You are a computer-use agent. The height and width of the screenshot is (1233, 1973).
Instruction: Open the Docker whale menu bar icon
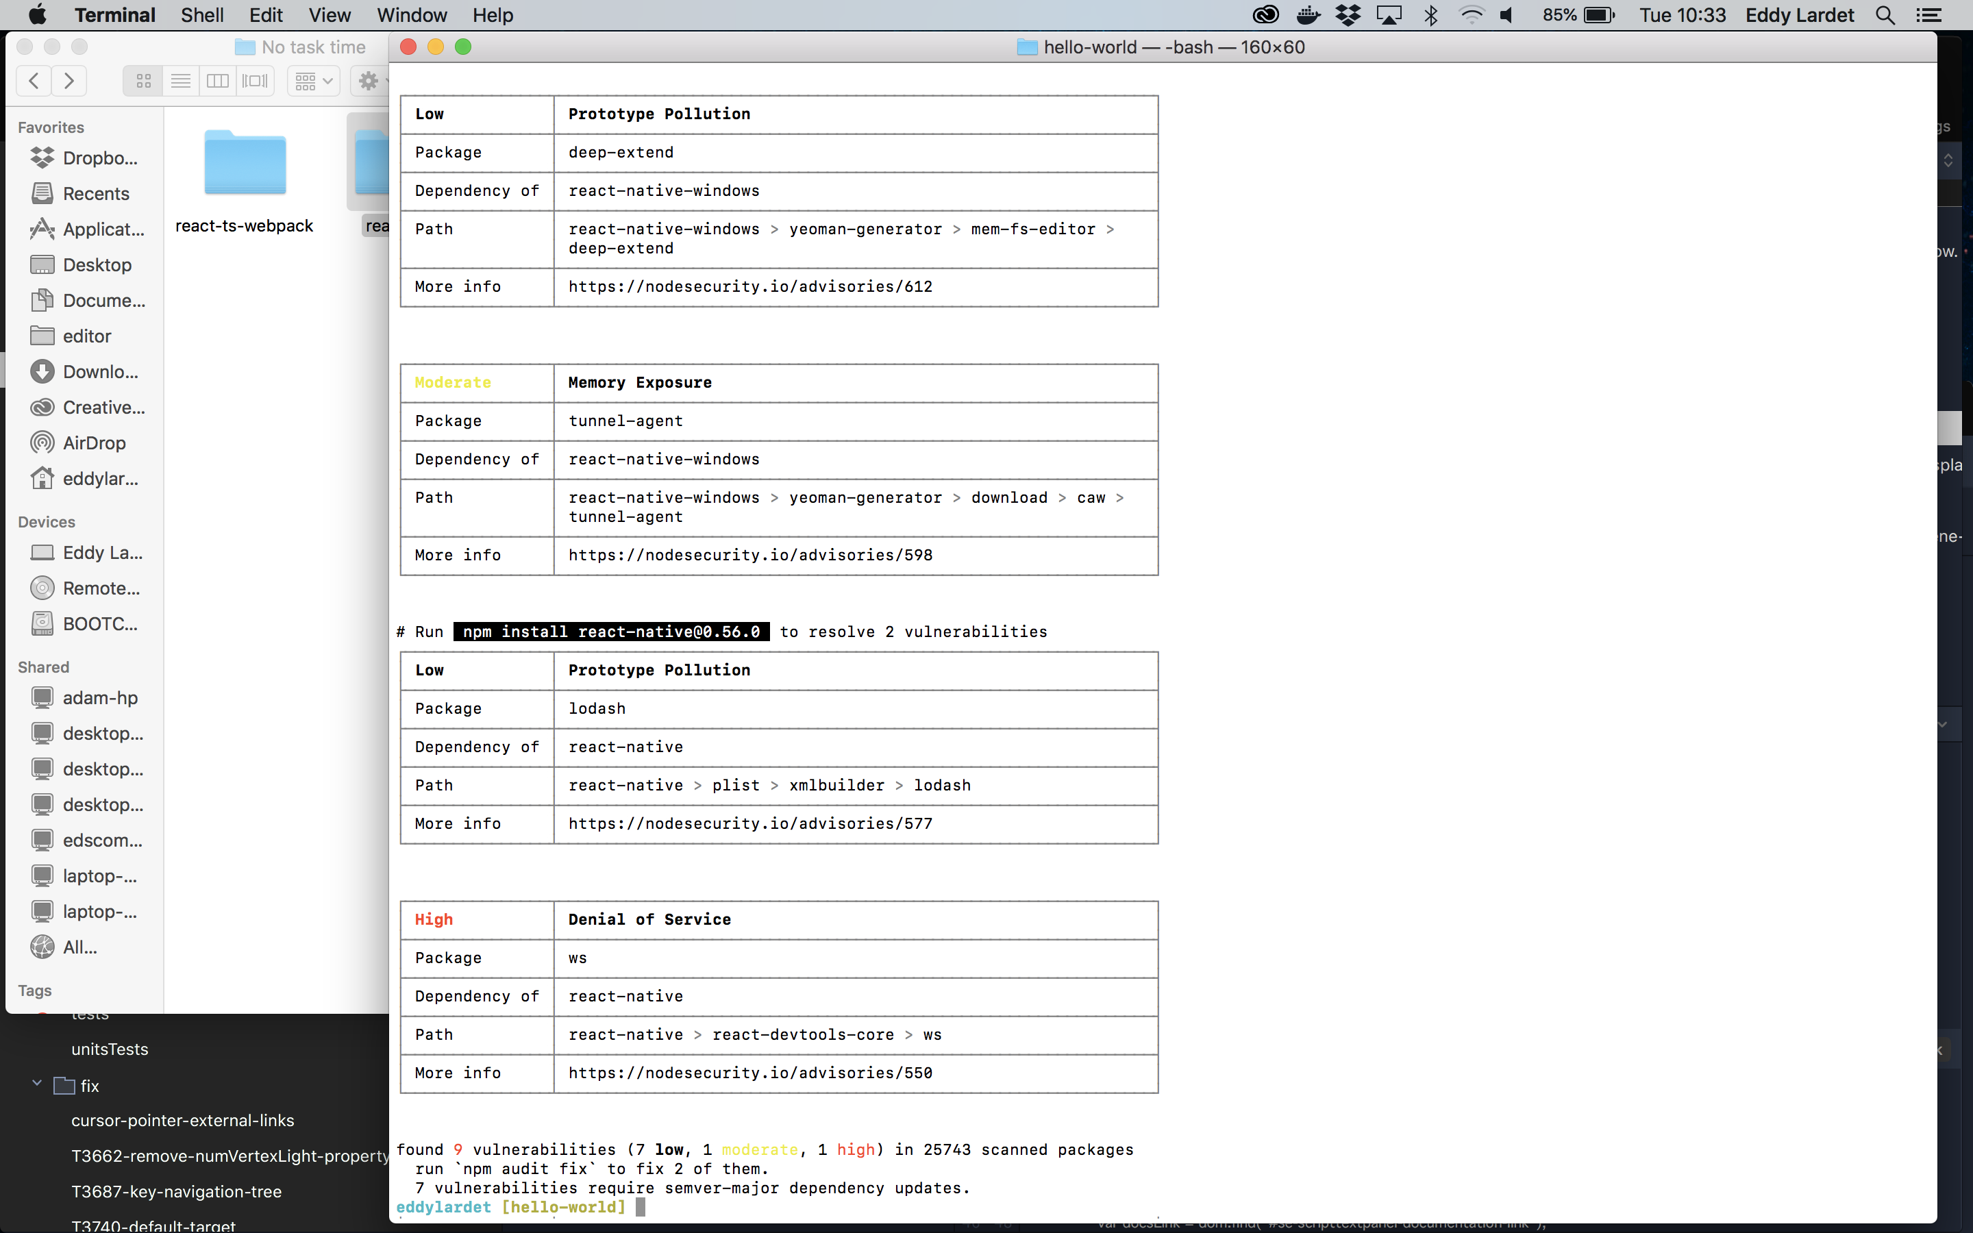(x=1308, y=14)
